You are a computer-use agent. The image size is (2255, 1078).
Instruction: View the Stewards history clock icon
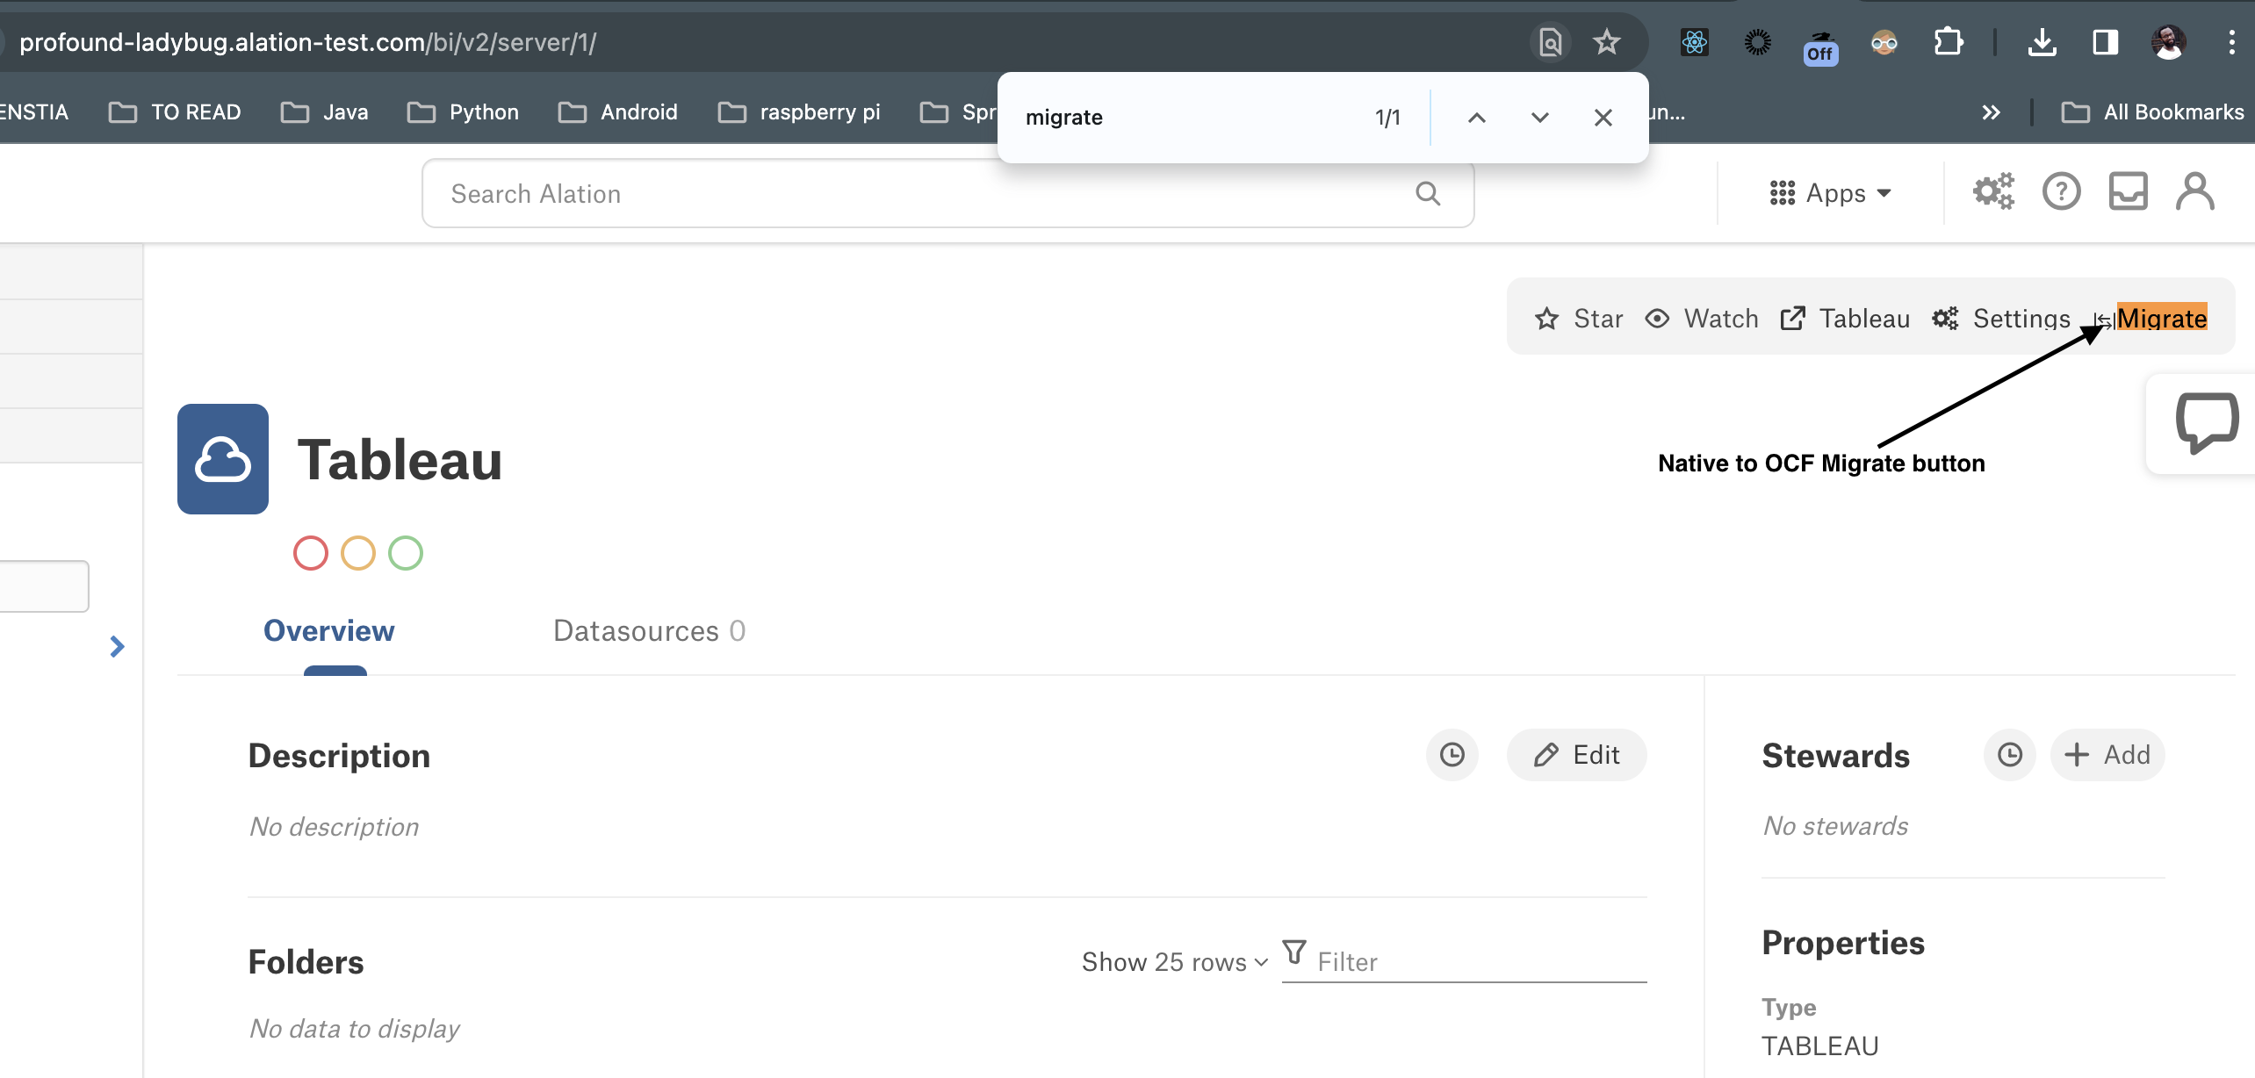2010,755
